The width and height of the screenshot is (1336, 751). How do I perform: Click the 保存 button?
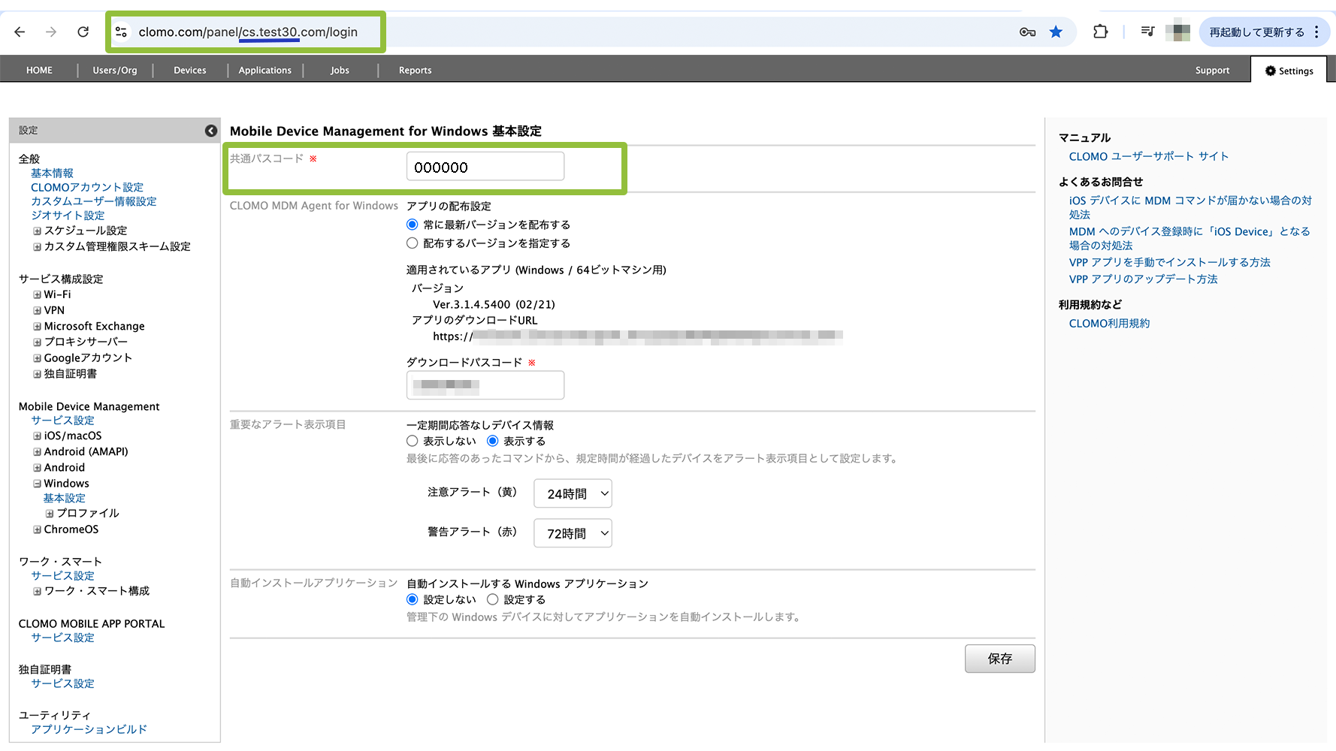(x=999, y=659)
